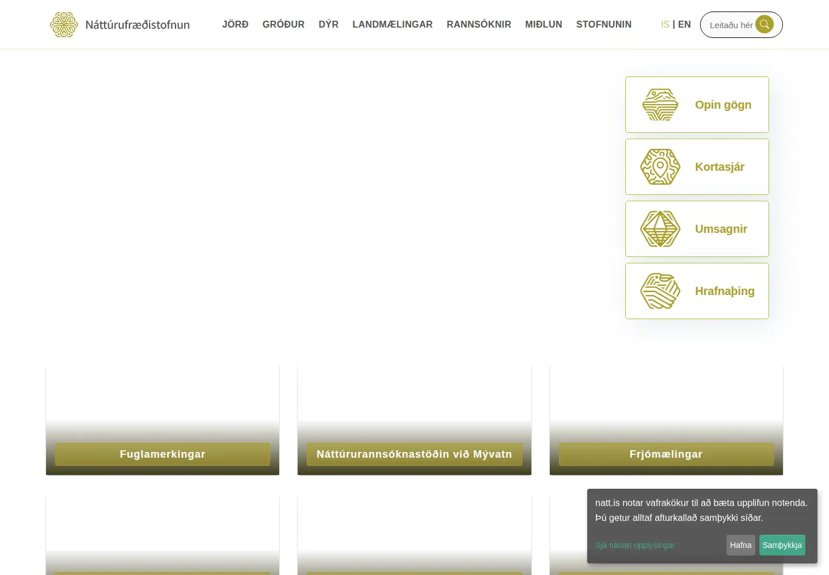Open the JÖRÐ menu
This screenshot has width=829, height=575.
click(235, 24)
